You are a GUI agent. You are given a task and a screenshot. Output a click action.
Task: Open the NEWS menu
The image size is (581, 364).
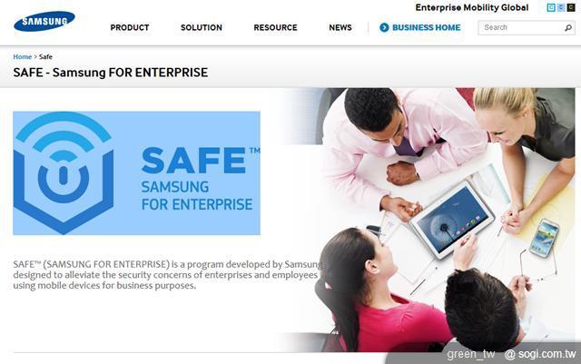coord(340,27)
